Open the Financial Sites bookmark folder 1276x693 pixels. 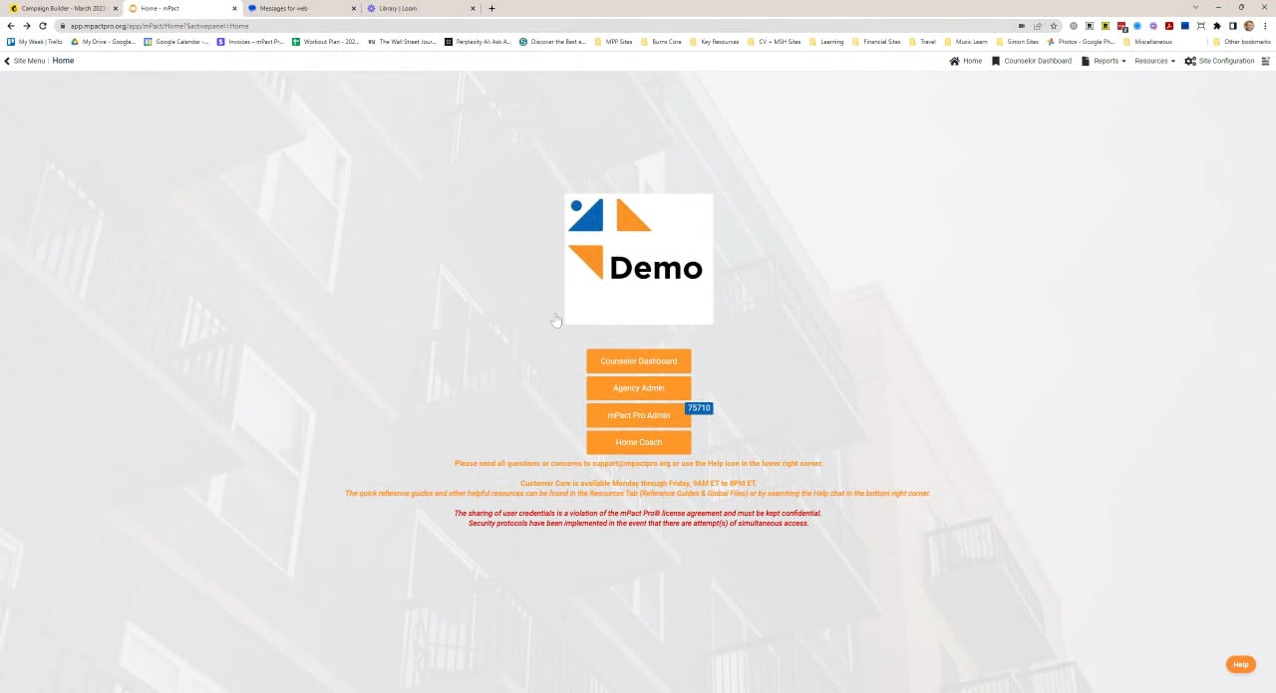(x=876, y=42)
